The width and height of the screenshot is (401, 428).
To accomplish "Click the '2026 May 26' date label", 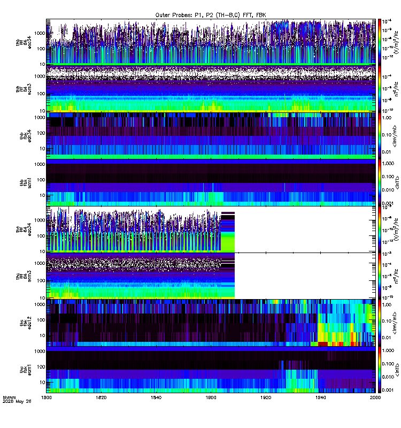I will (17, 402).
